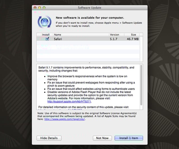Minimize the Software Update window
The width and height of the screenshot is (179, 149).
(39, 8)
